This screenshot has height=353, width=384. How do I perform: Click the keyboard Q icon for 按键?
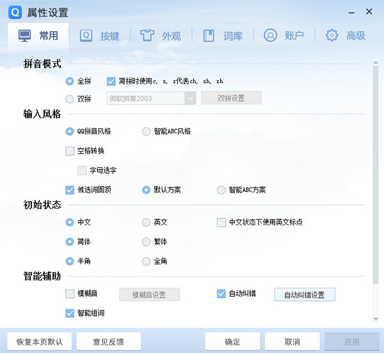(86, 36)
